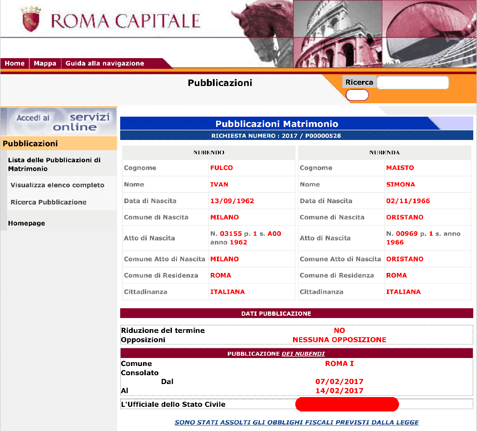This screenshot has width=477, height=431.
Task: Click the DATI PUBBLICAZIONE section header
Action: click(x=297, y=313)
